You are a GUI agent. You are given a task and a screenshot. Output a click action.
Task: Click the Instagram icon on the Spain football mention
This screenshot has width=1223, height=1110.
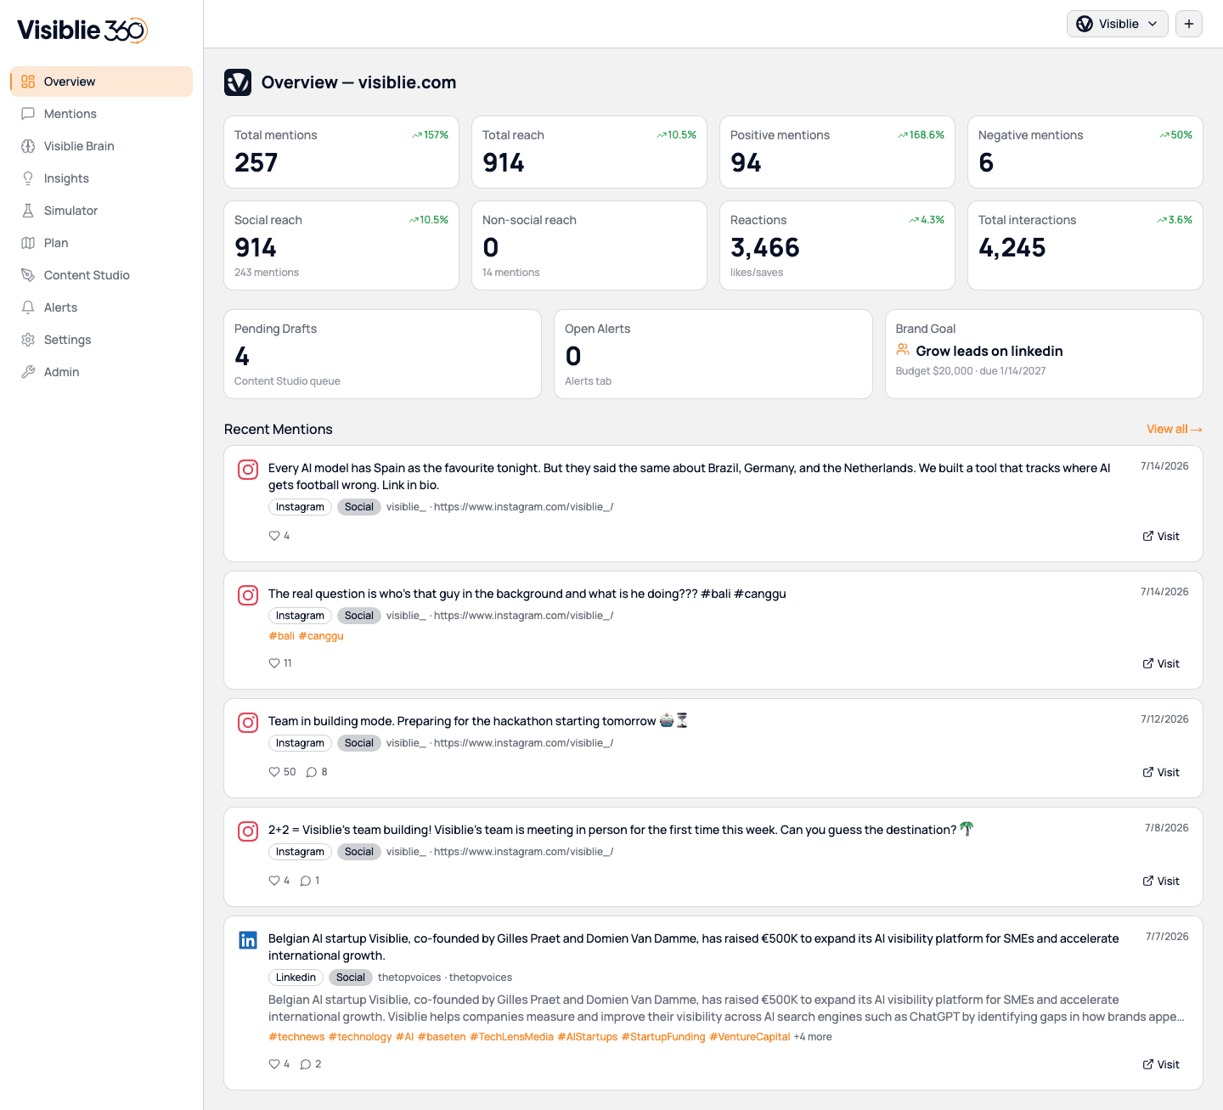click(248, 470)
